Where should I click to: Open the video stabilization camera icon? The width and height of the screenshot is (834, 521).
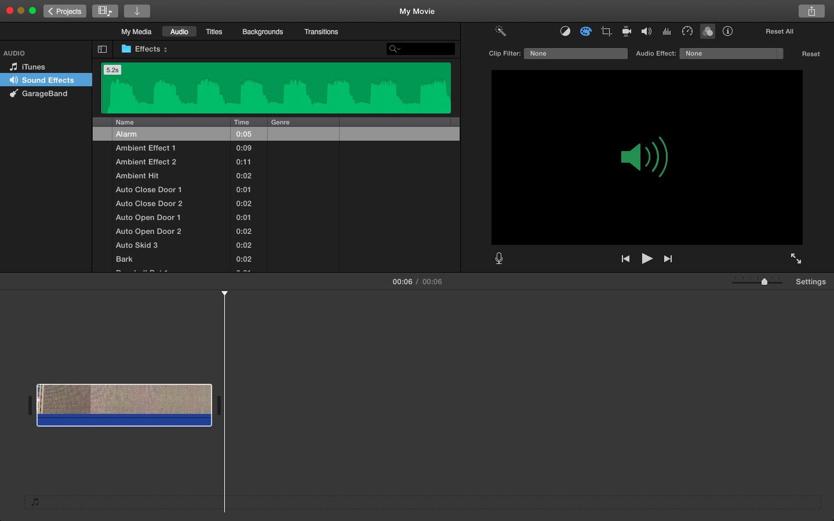point(627,31)
